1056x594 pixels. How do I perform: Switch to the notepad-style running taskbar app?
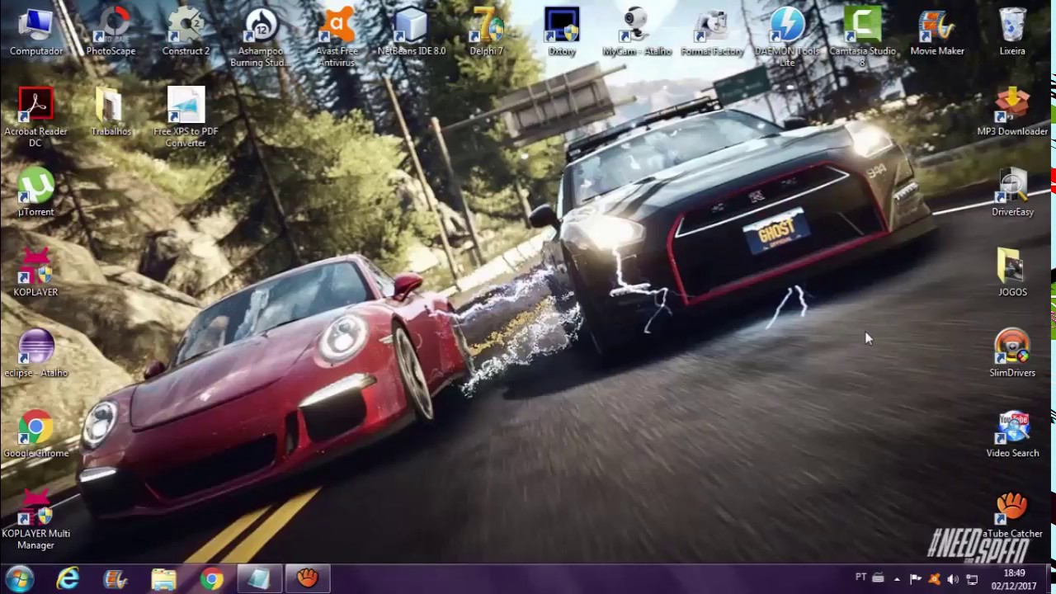click(259, 579)
